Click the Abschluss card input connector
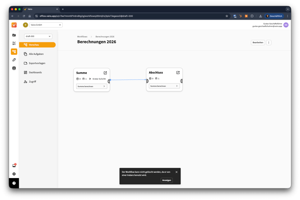 tap(147, 81)
